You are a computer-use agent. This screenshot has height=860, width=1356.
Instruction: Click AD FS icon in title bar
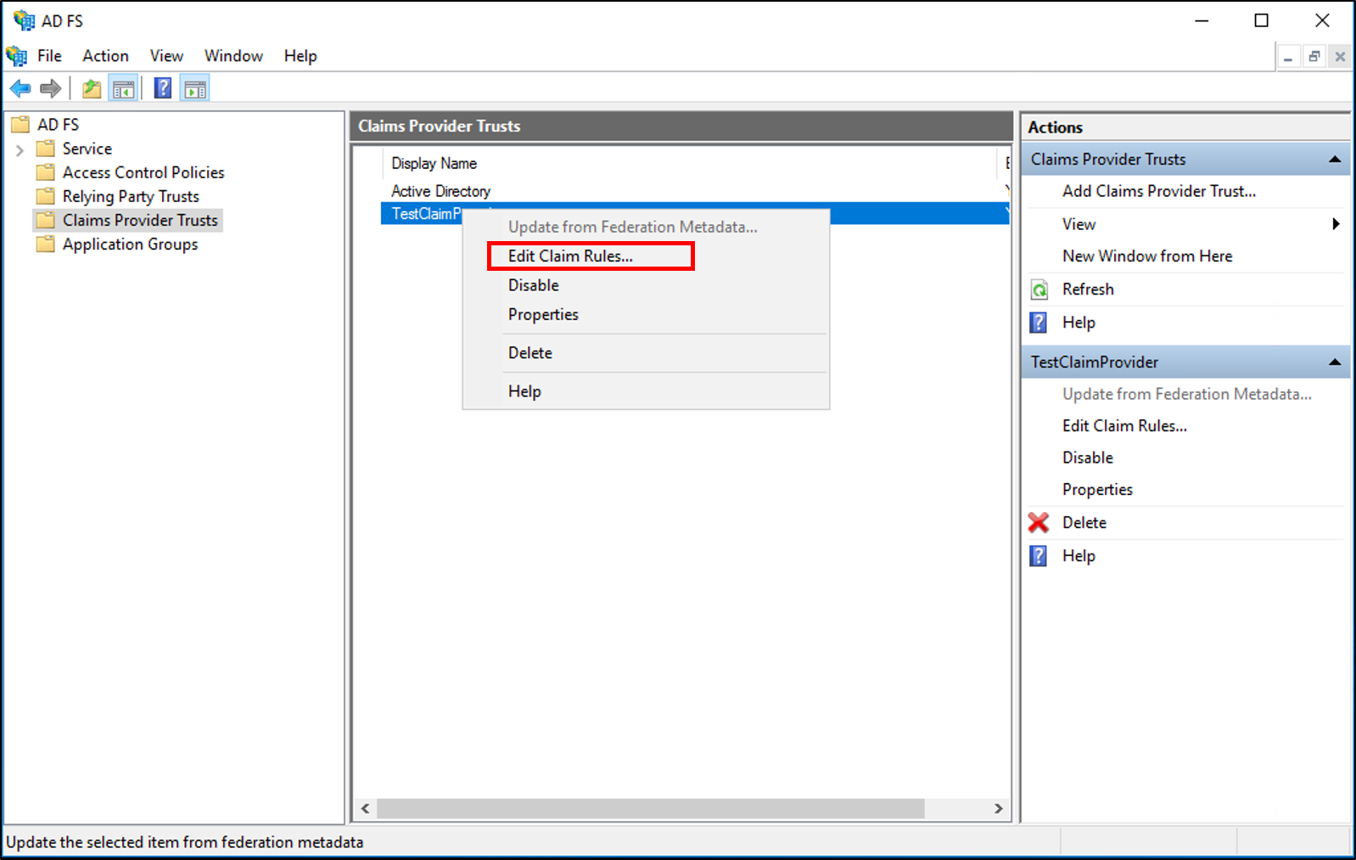24,20
